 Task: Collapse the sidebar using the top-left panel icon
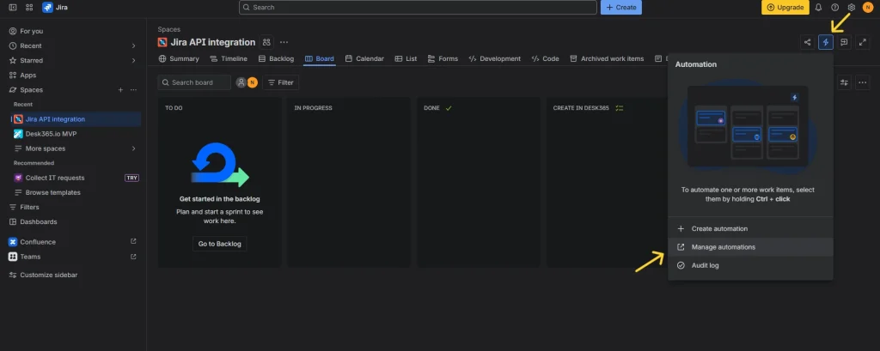click(x=13, y=7)
